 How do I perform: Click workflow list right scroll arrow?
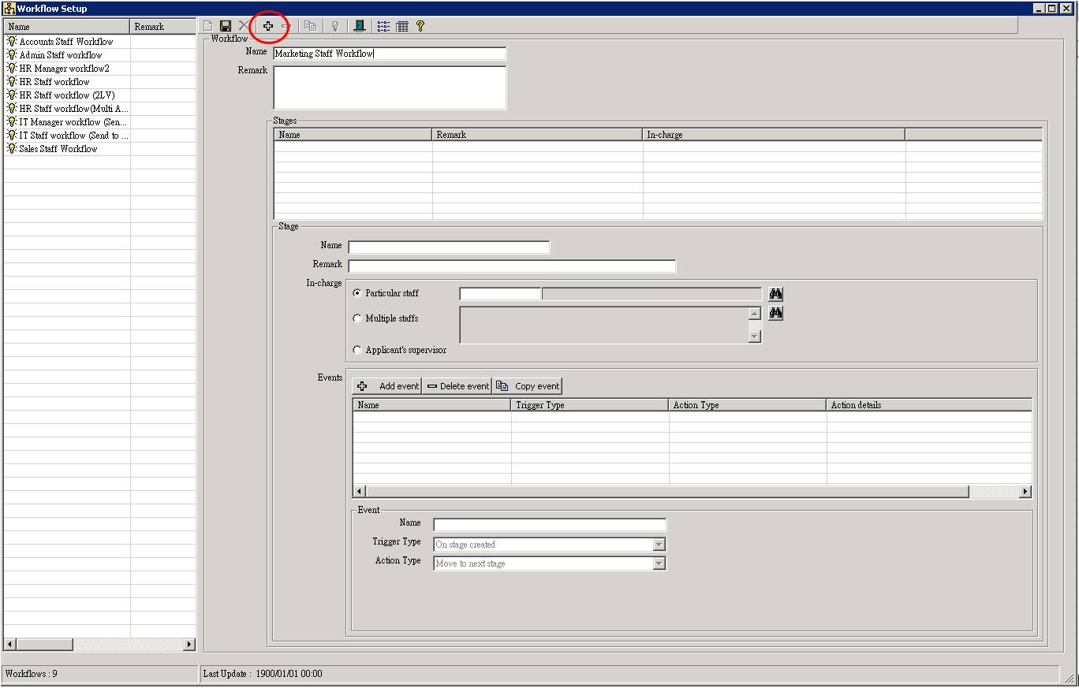tap(189, 645)
